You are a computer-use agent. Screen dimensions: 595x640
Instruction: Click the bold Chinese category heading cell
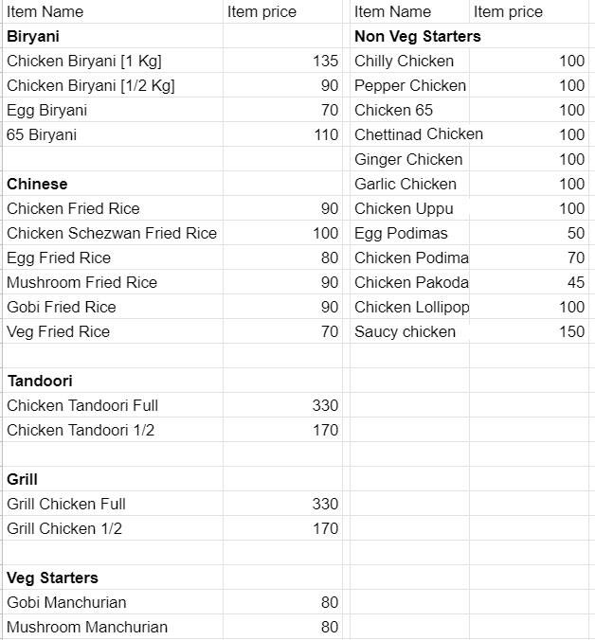37,184
